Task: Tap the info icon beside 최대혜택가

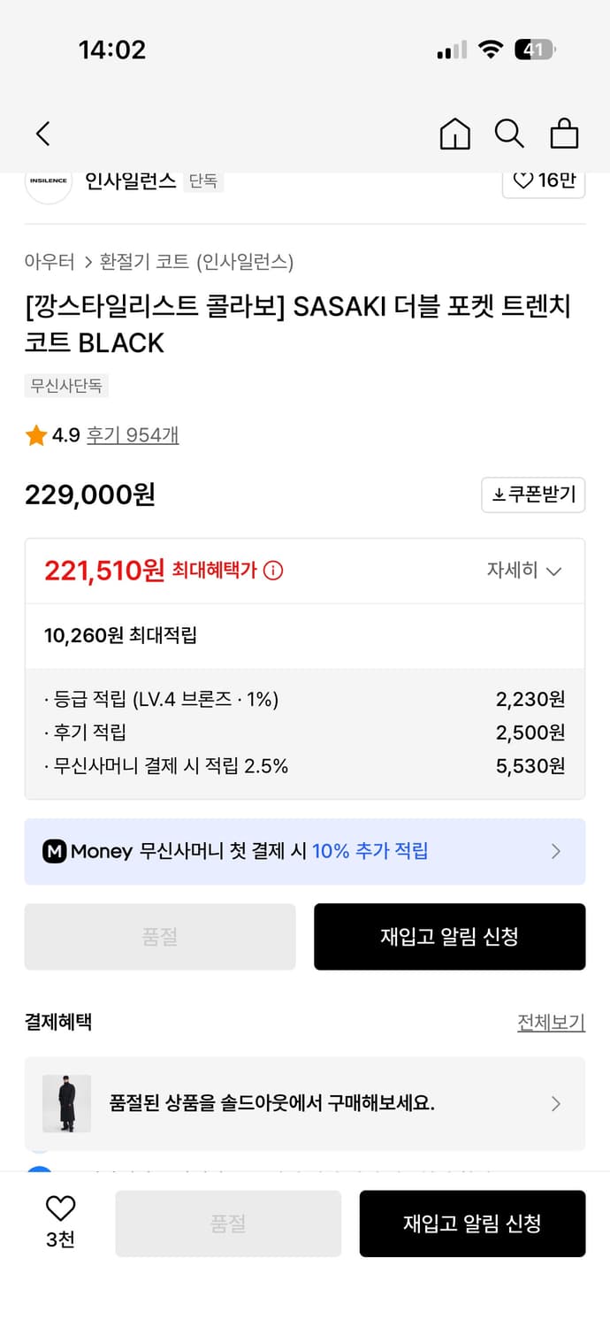Action: [273, 571]
